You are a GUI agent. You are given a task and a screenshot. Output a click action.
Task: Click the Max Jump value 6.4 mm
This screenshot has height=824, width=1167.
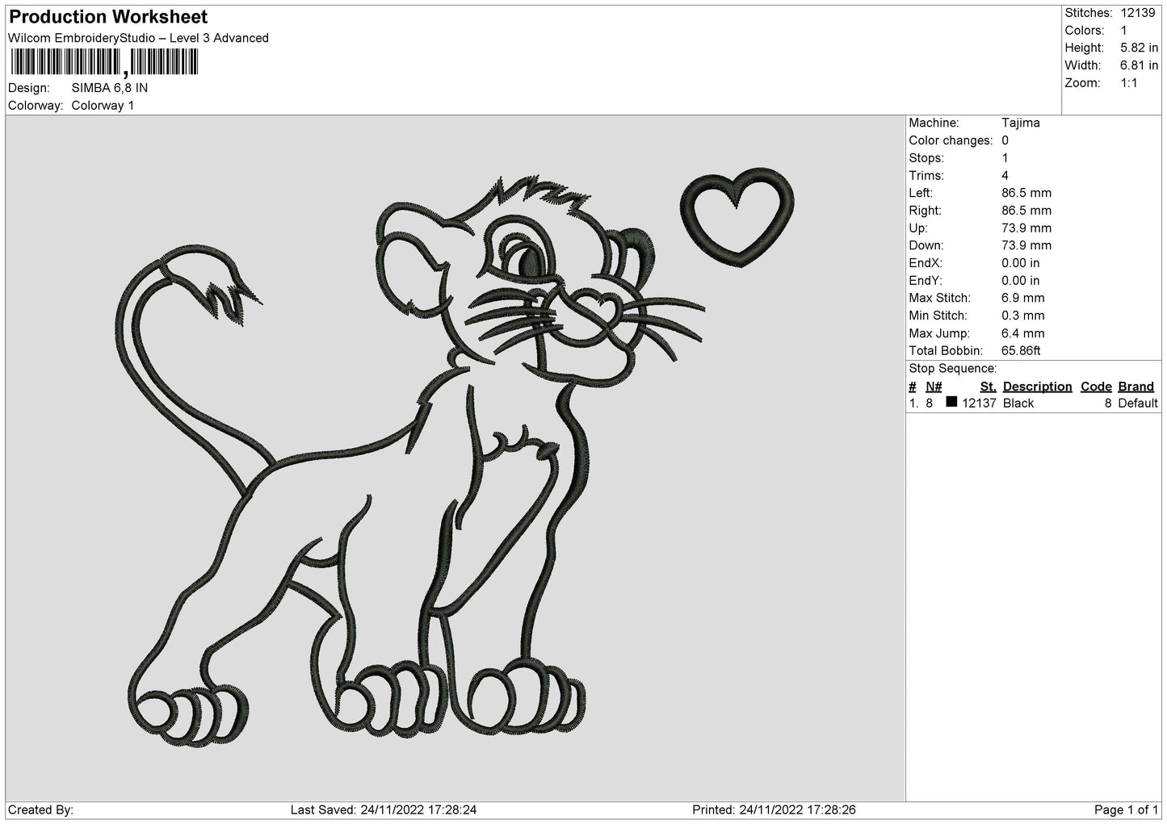pyautogui.click(x=1023, y=333)
